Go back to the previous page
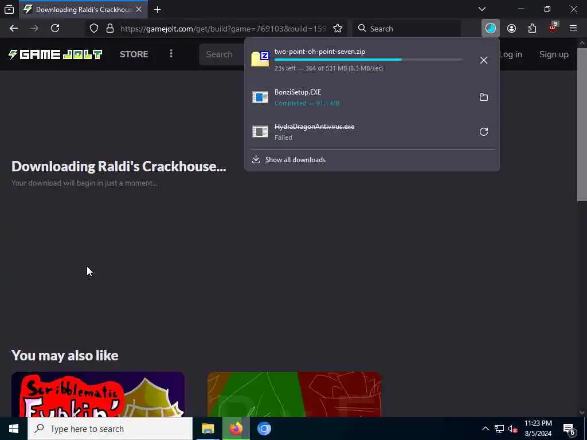 [14, 29]
